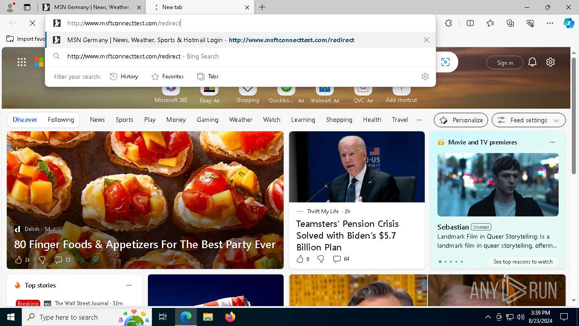
Task: Open the Task View taskbar button
Action: [x=163, y=317]
